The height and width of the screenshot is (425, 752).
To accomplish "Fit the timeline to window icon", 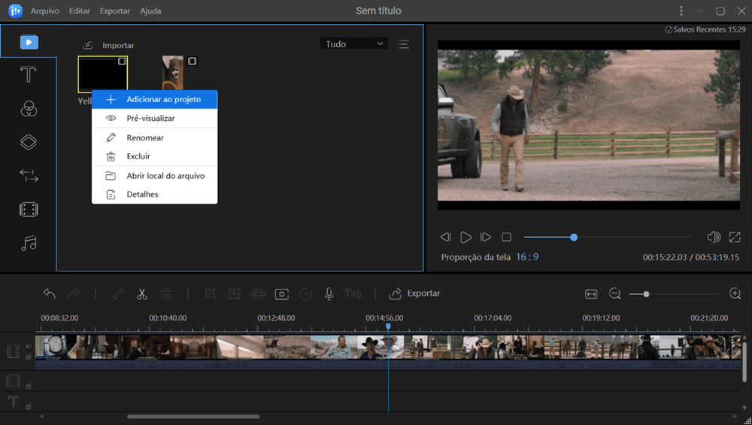I will point(591,294).
